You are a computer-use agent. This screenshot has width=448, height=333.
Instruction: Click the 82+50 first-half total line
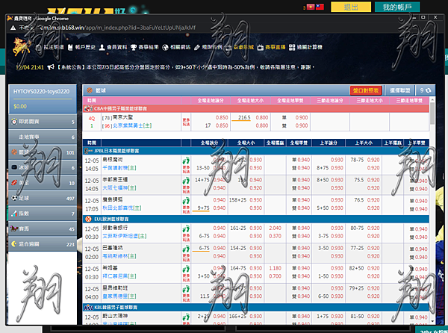click(x=356, y=268)
